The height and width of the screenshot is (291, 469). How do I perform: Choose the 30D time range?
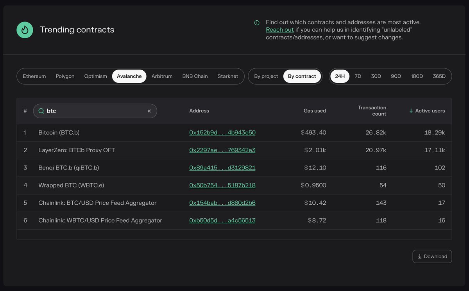point(376,76)
